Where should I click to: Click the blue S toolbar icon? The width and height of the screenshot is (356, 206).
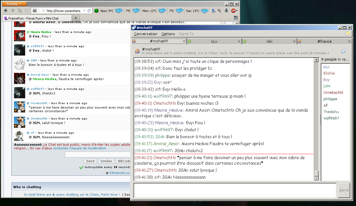click(x=213, y=11)
